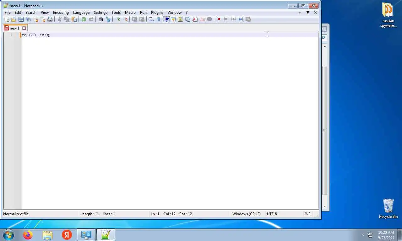Toggle INS mode in the status bar
This screenshot has height=241, width=402.
click(x=307, y=214)
